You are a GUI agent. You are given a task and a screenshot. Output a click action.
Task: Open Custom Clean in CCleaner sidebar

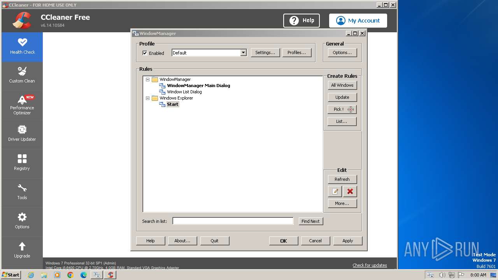tap(22, 76)
